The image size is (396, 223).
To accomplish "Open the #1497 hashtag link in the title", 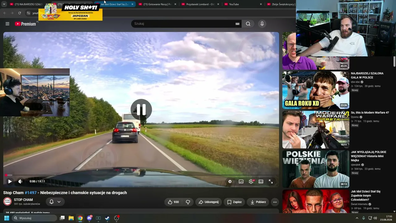I will click(30, 193).
